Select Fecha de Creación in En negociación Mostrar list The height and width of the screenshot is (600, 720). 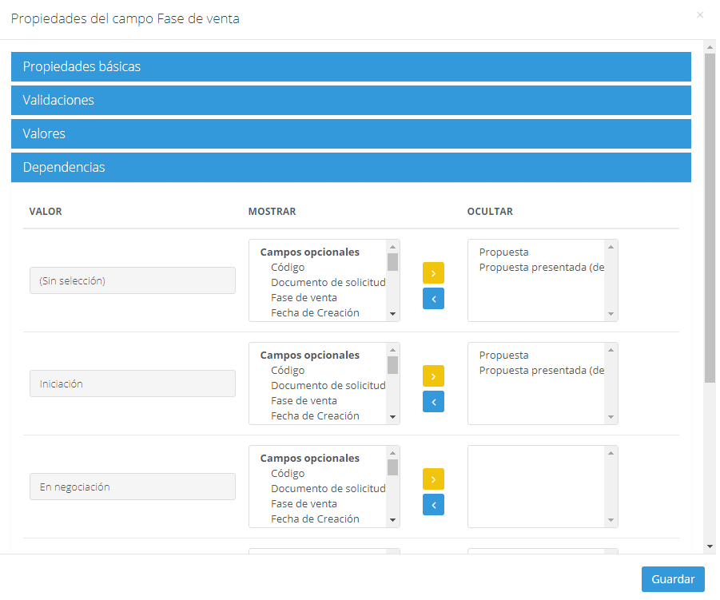(x=315, y=519)
